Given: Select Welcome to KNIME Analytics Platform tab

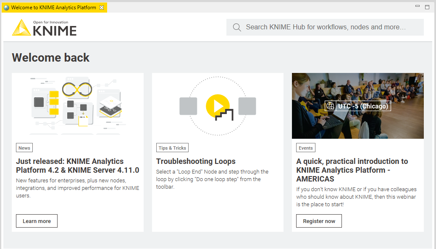Looking at the screenshot, I should [54, 8].
